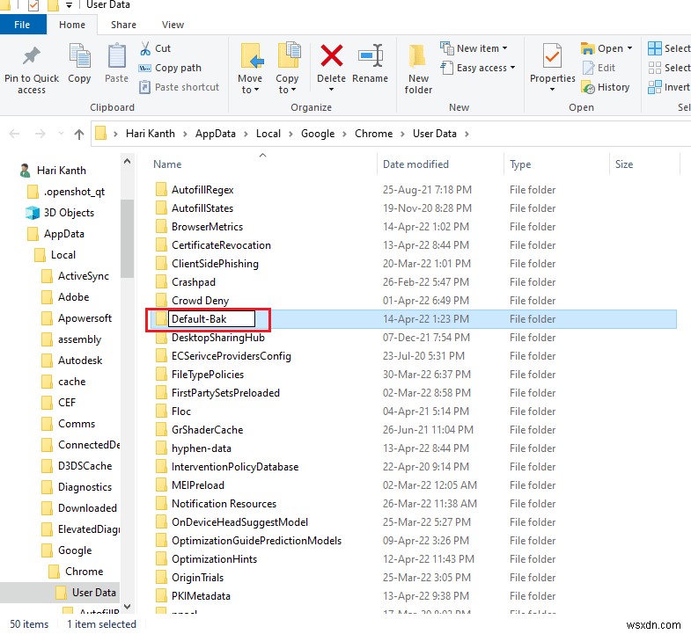Select the AutofillRegex folder
The height and width of the screenshot is (634, 691).
[x=202, y=190]
